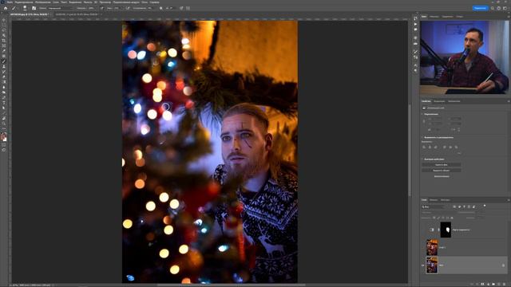The width and height of the screenshot is (511, 287).
Task: Select the Hand tool
Action: [4, 119]
